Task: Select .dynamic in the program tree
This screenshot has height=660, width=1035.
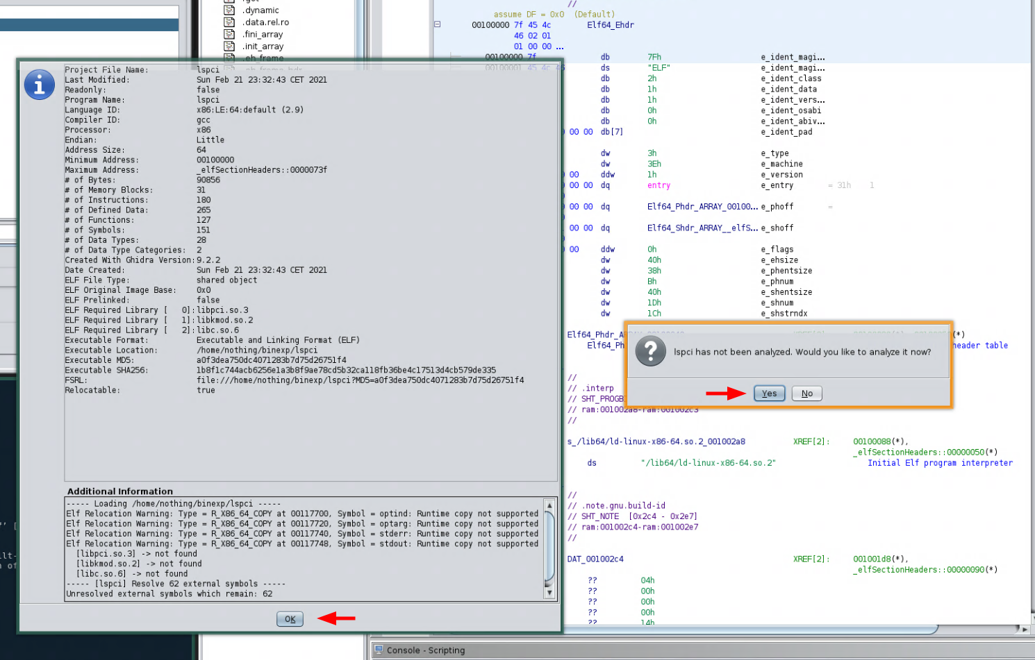Action: [x=261, y=10]
